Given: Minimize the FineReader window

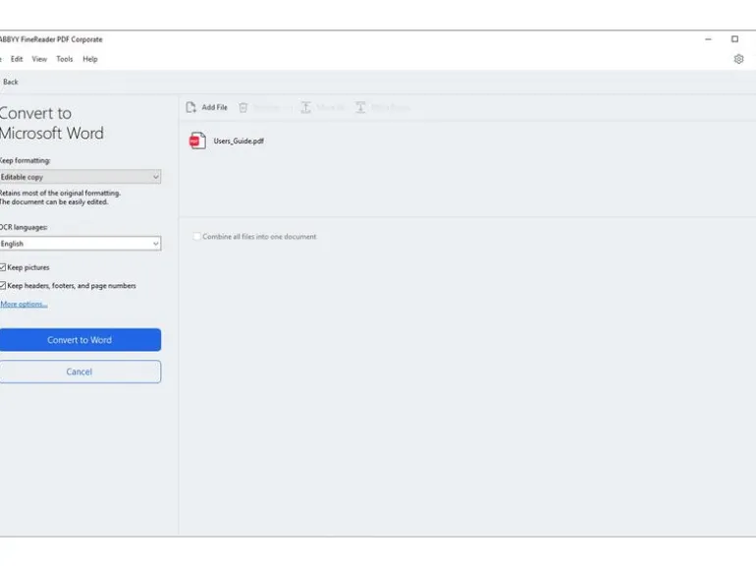Looking at the screenshot, I should tap(708, 39).
